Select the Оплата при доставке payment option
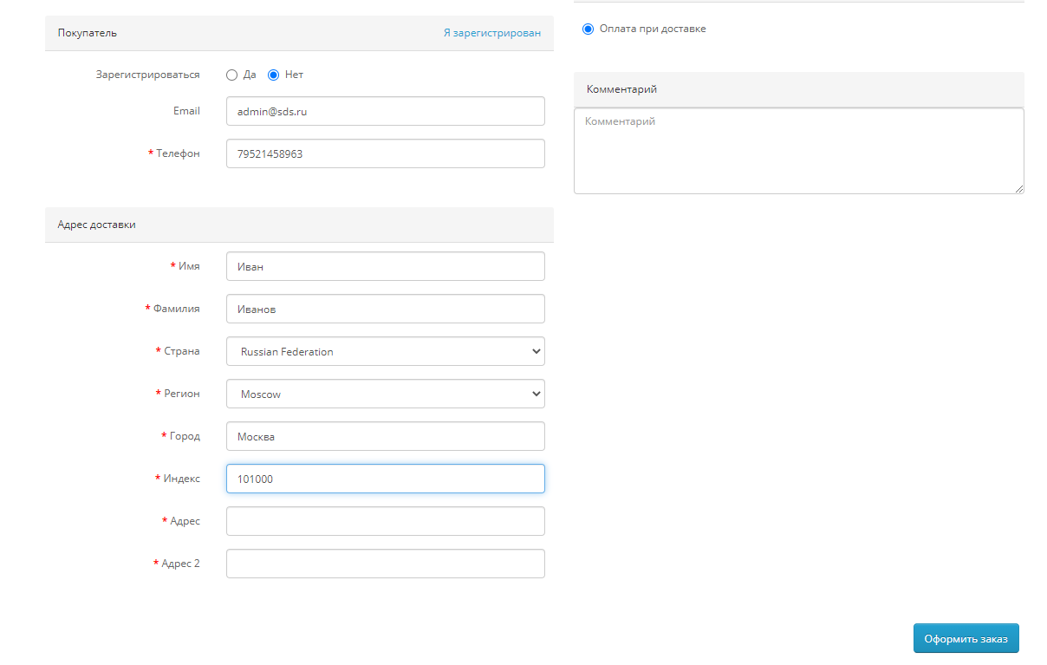Viewport: 1047px width, 665px height. (x=589, y=29)
